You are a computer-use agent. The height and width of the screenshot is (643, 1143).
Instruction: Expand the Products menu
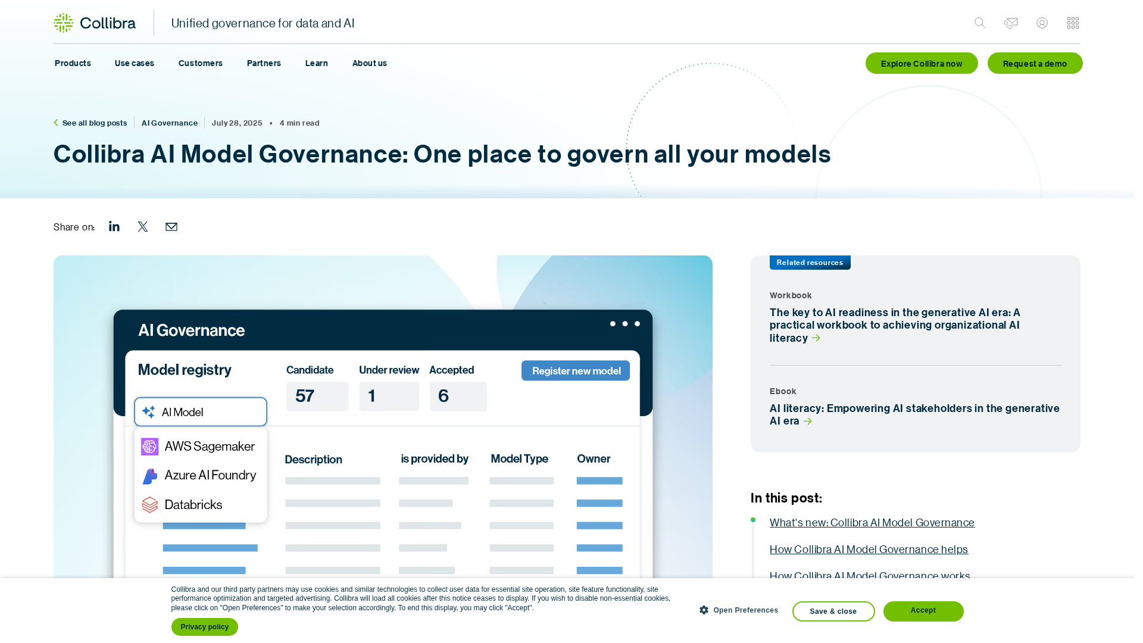coord(73,63)
